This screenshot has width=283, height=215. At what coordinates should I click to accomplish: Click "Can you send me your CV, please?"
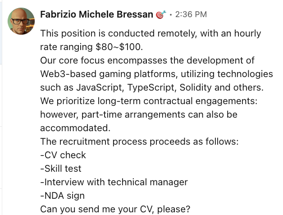pyautogui.click(x=115, y=209)
